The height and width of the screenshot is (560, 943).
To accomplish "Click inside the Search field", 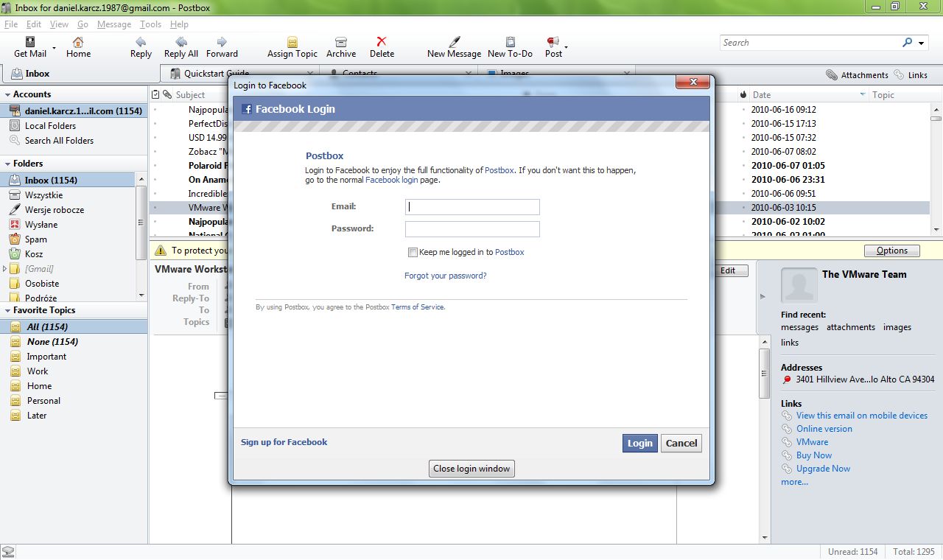I will [809, 43].
